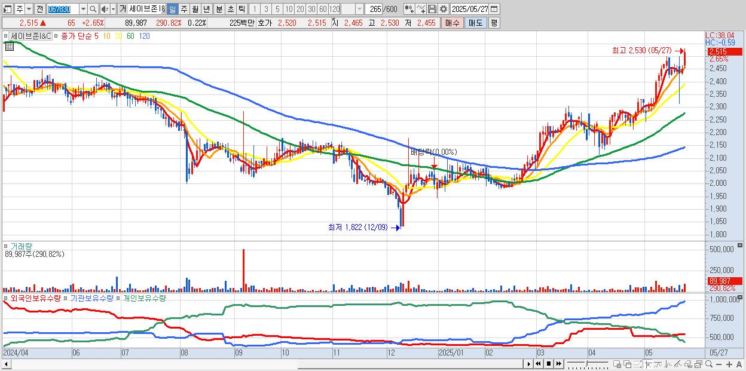Select tick 틱 chart period
This screenshot has width=746, height=371.
coord(241,9)
